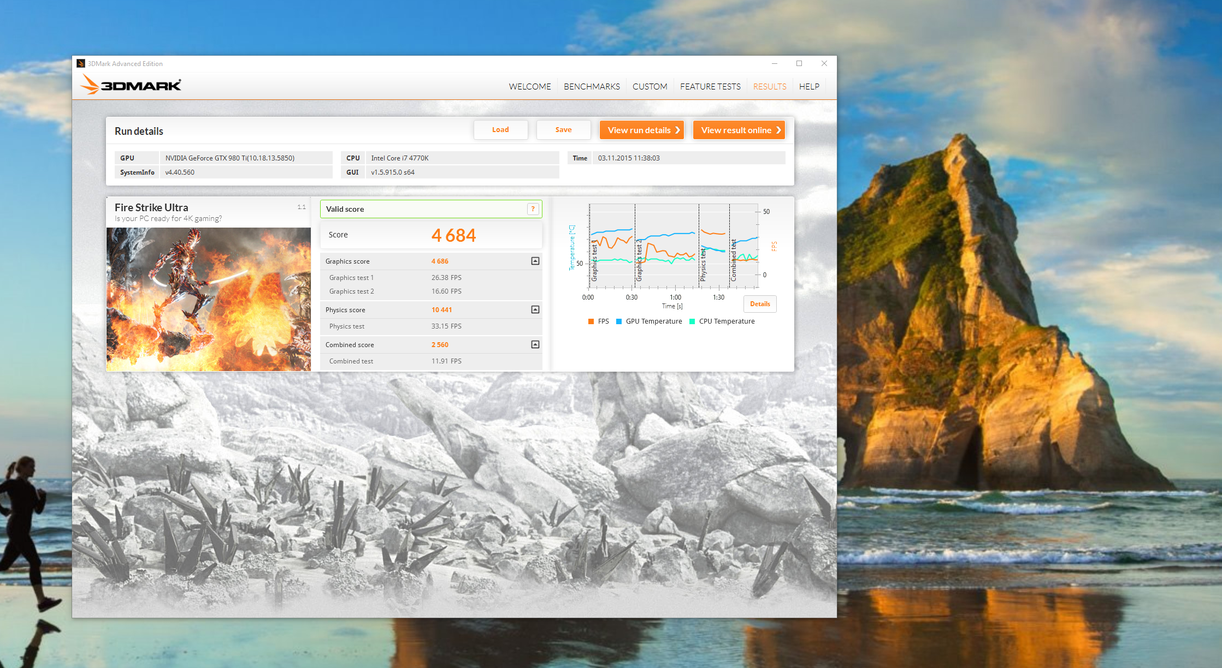Open View run details
The image size is (1222, 668).
642,130
